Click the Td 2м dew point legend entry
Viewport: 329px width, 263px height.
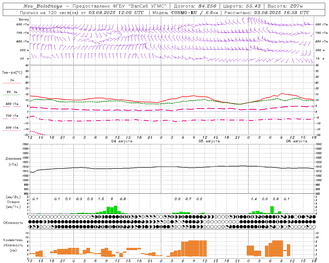(12, 92)
